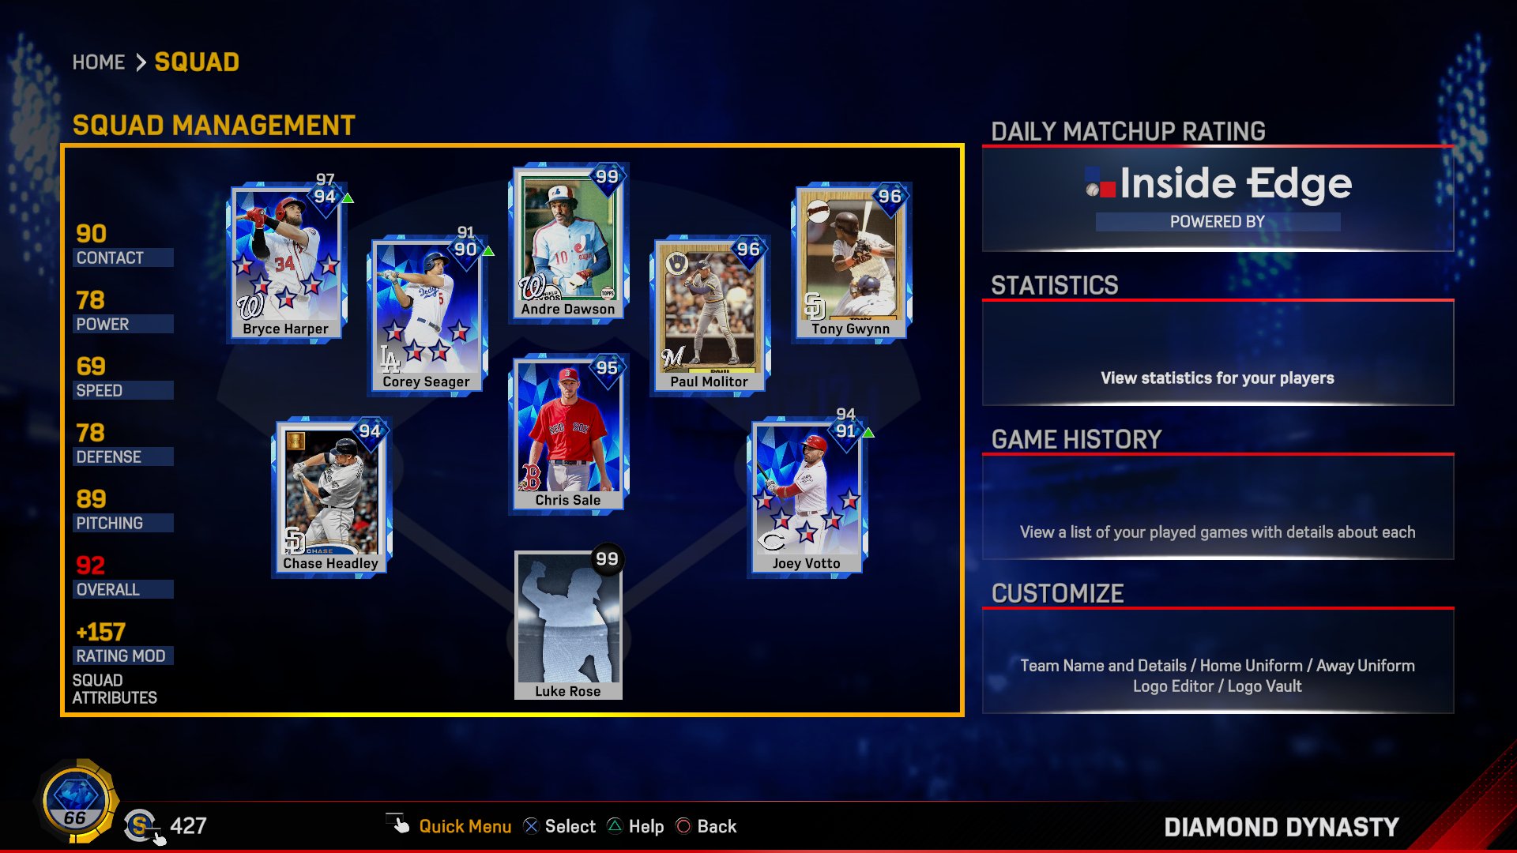Click the X button Select icon
The height and width of the screenshot is (853, 1517).
531,826
